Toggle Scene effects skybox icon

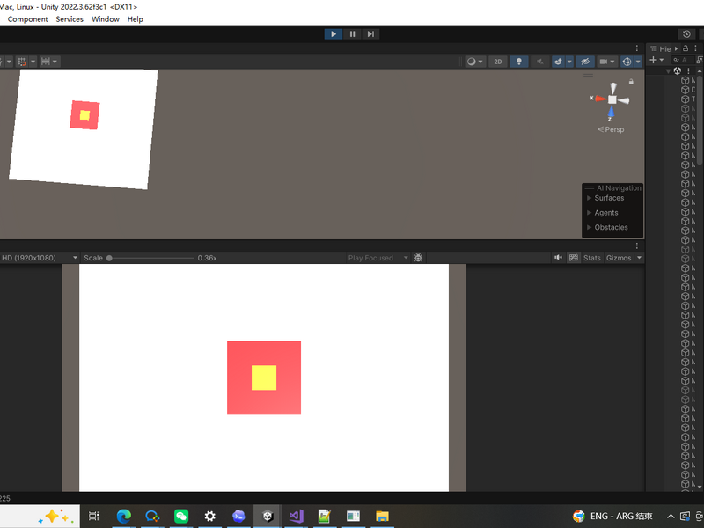click(558, 62)
